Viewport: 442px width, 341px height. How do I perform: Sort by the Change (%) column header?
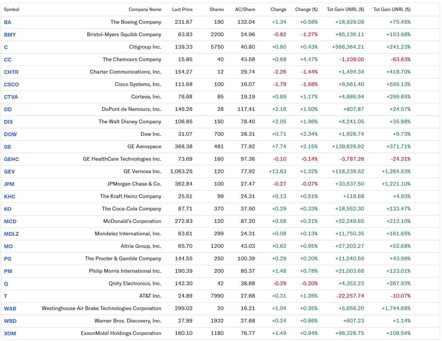[x=306, y=9]
